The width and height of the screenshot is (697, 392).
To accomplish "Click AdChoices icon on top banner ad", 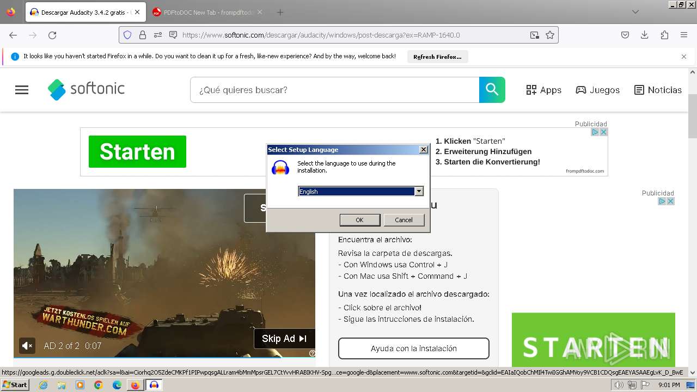I will [595, 132].
